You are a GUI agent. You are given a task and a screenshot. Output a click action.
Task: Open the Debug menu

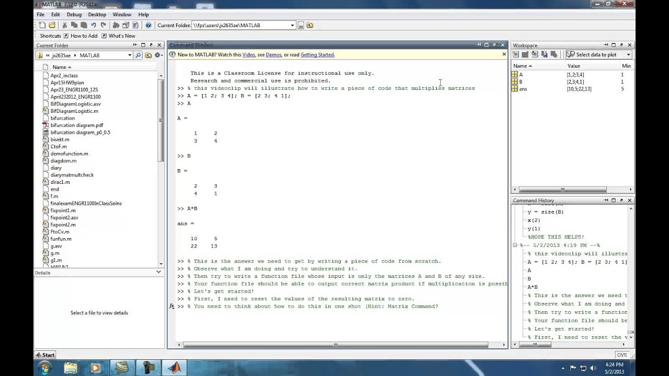click(x=74, y=15)
